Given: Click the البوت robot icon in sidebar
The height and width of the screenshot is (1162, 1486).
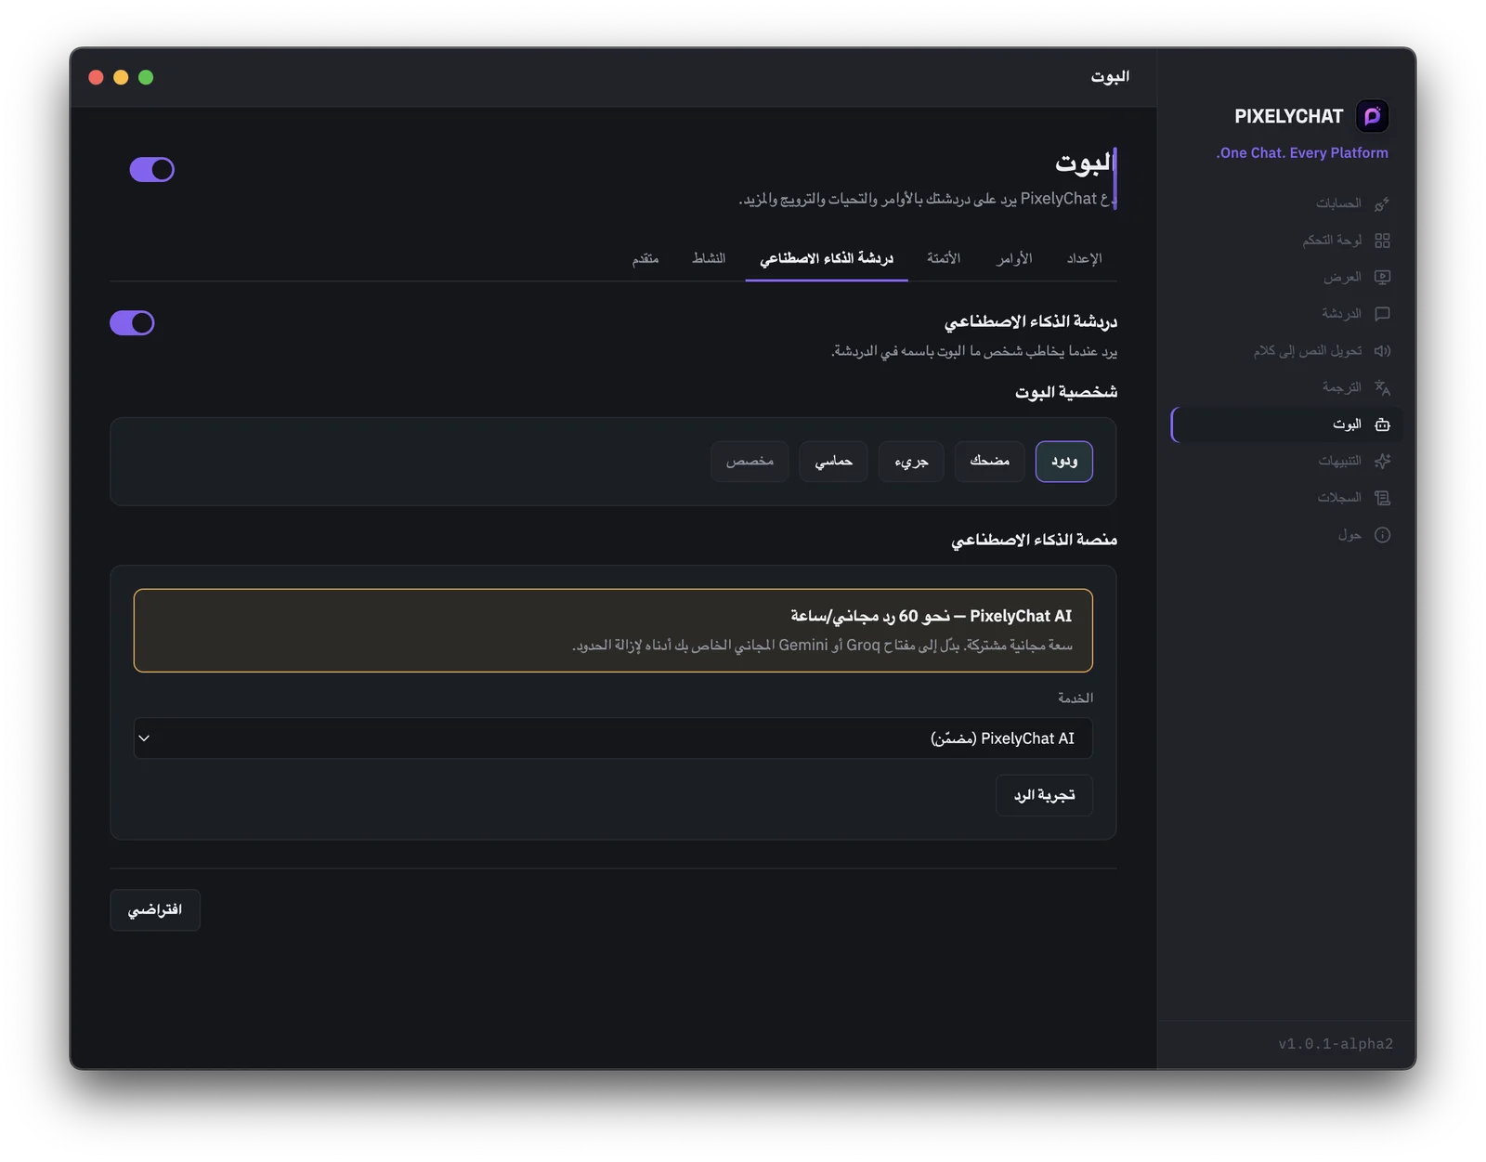Looking at the screenshot, I should coord(1382,424).
